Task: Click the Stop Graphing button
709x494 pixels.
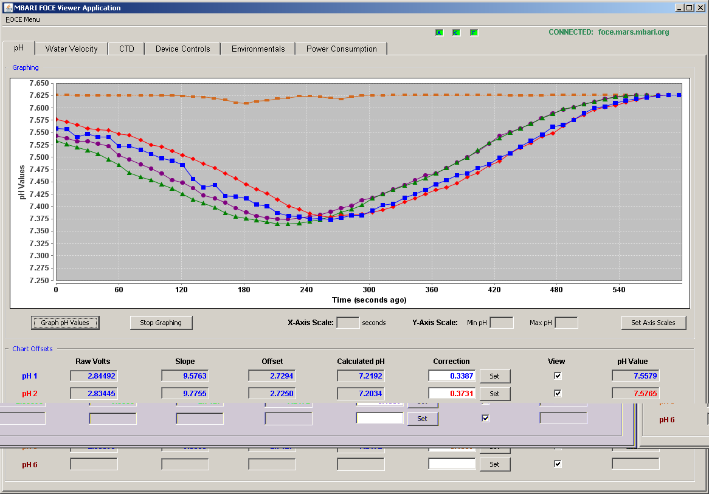Action: pyautogui.click(x=161, y=323)
